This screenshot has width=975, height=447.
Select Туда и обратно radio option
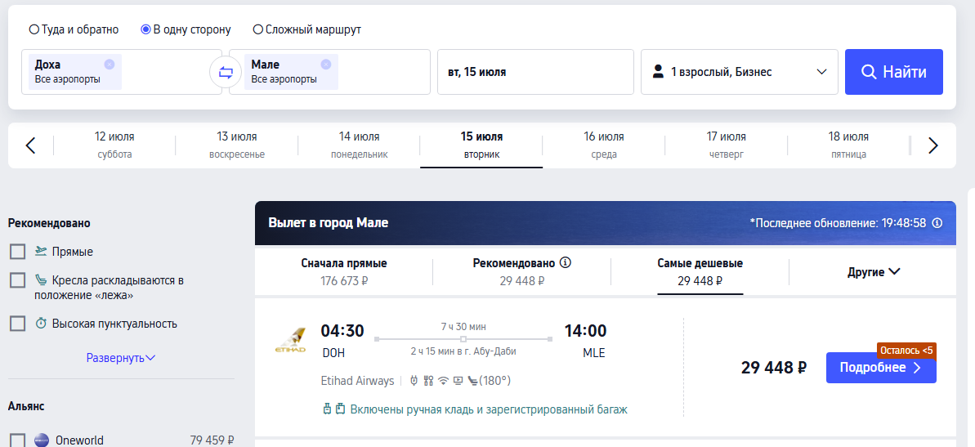34,29
